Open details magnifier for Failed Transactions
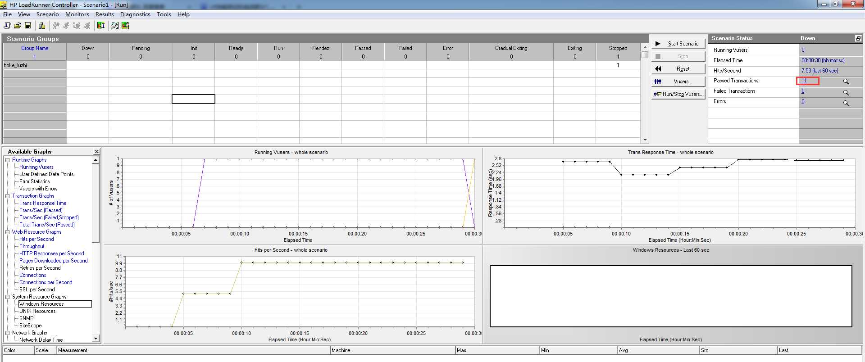 click(x=846, y=92)
